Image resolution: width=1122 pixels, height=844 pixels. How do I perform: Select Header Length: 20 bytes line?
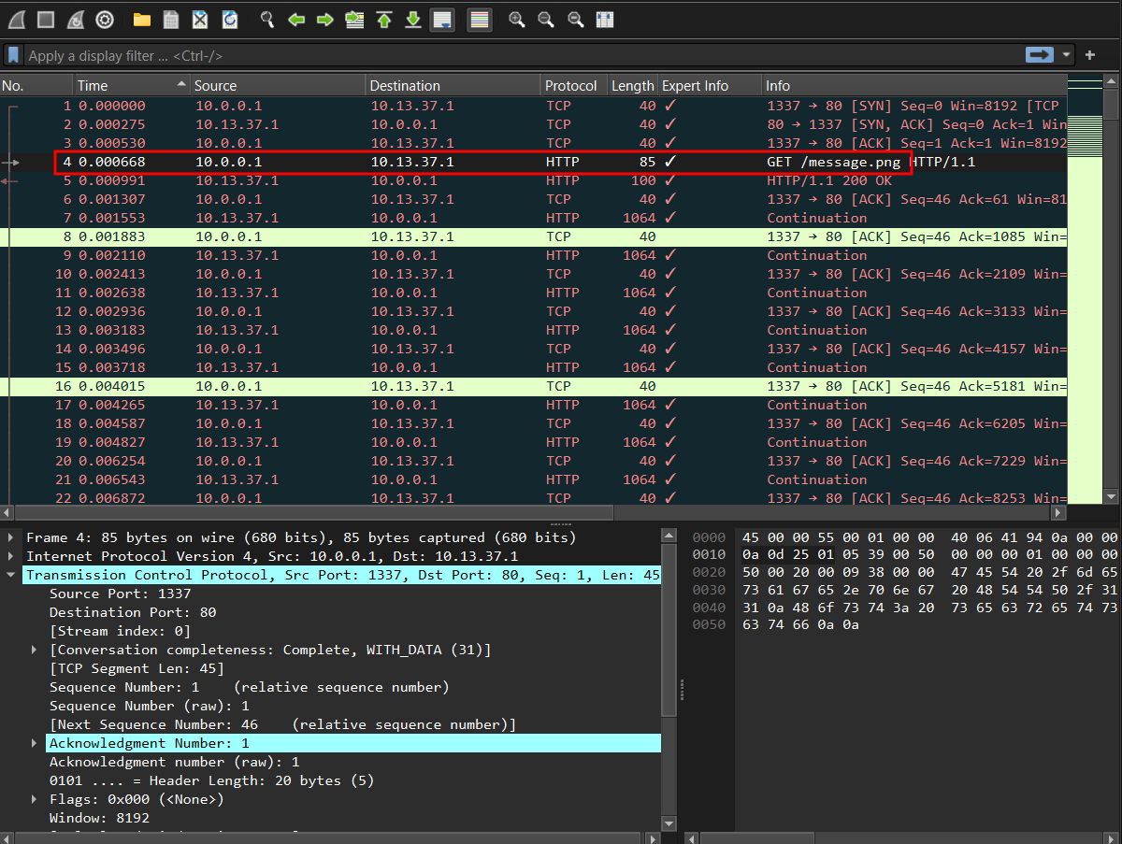211,780
